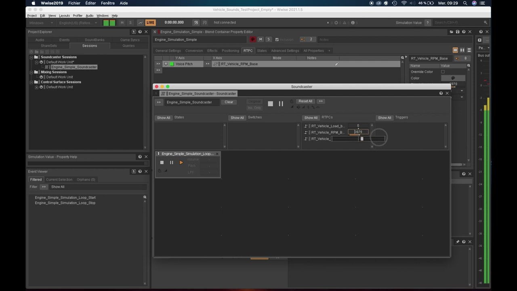
Task: Click the Simulation Value help button
Action: pyautogui.click(x=427, y=23)
